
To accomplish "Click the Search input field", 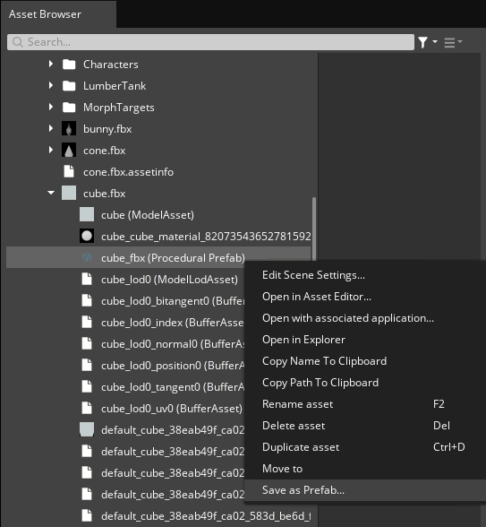I will 210,42.
